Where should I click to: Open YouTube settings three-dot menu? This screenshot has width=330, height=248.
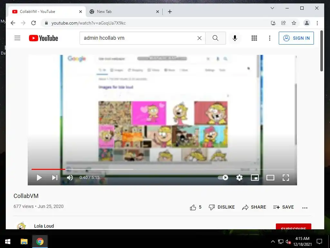[270, 38]
